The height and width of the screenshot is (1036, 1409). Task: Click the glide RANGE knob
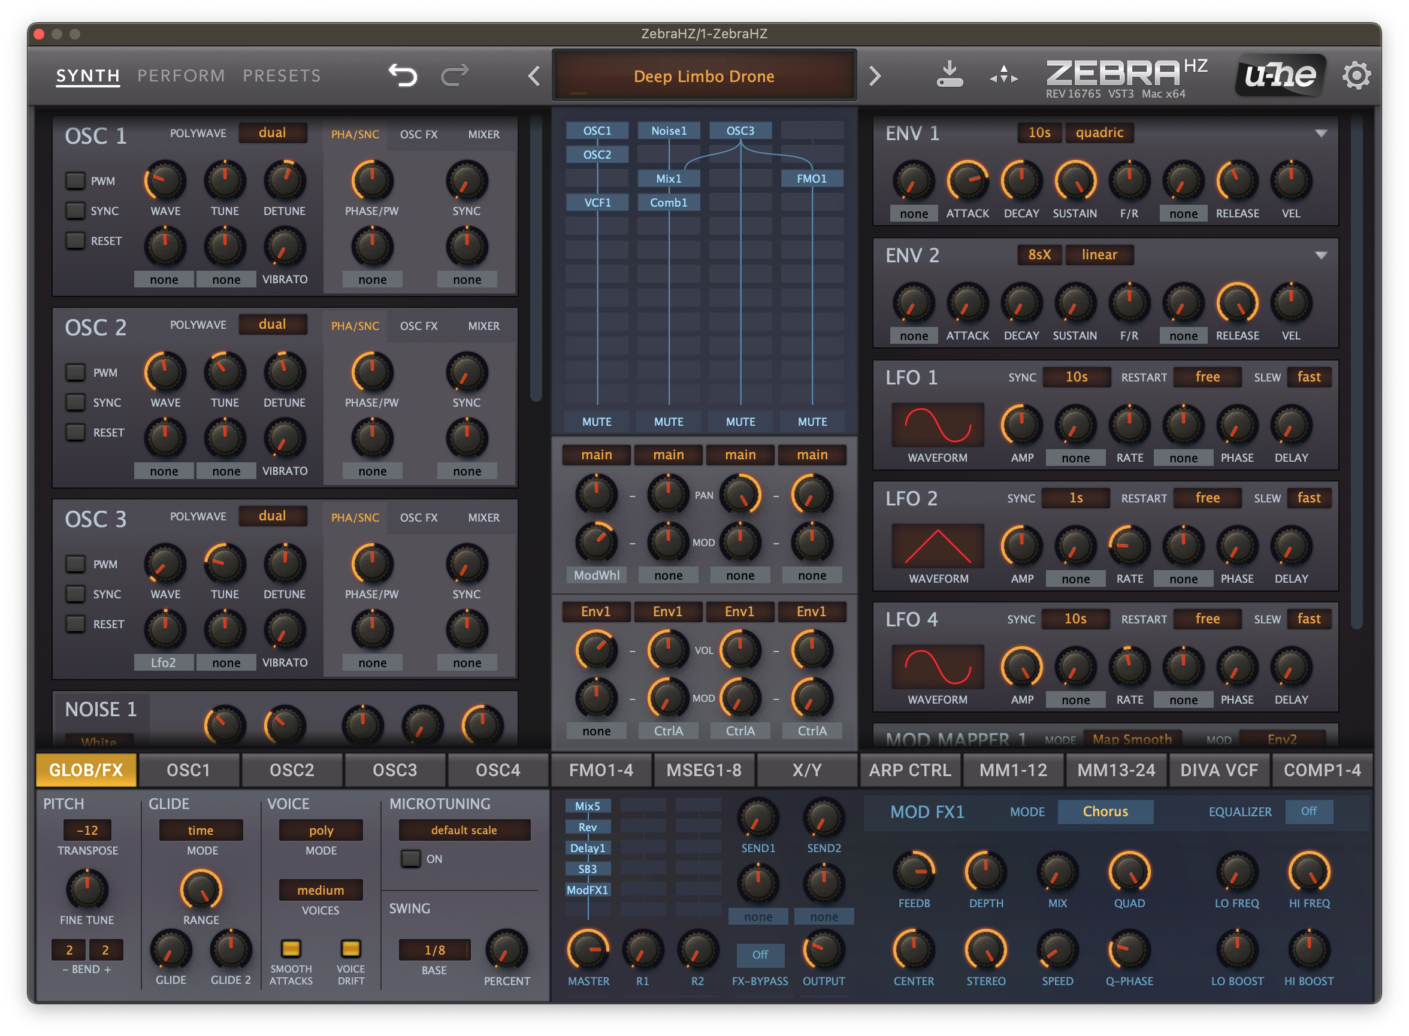point(201,890)
